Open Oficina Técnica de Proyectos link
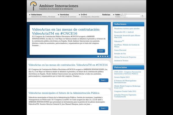Screen dimensions: 173x115 click(125, 57)
